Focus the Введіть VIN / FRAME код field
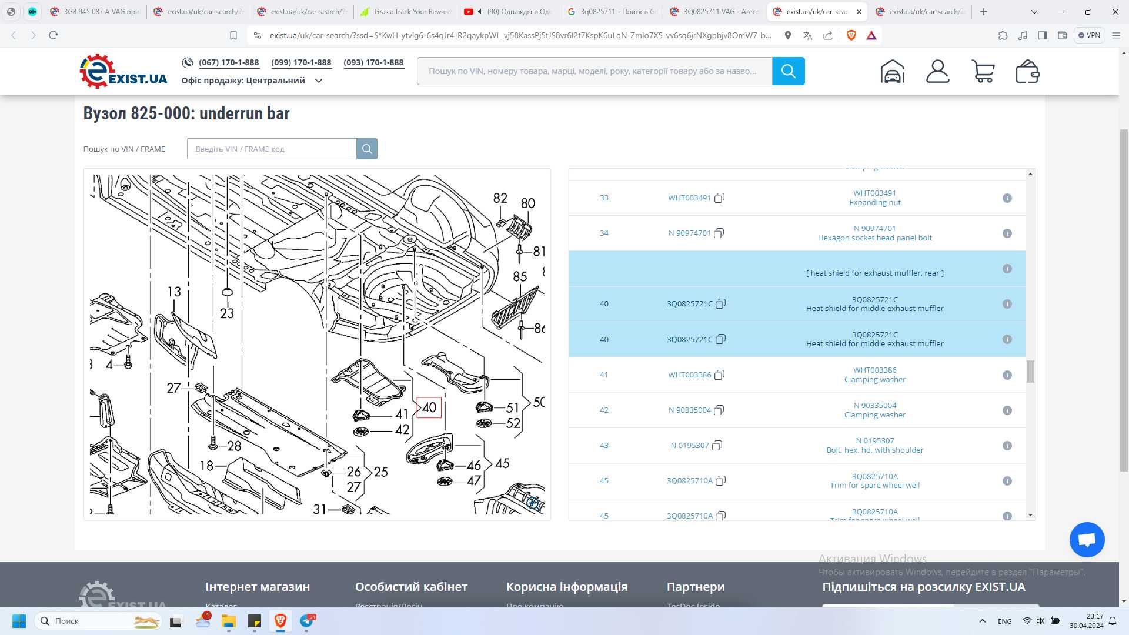1129x635 pixels. coord(272,149)
